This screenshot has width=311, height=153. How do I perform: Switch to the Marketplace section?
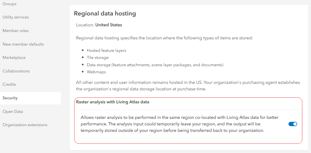[14, 58]
